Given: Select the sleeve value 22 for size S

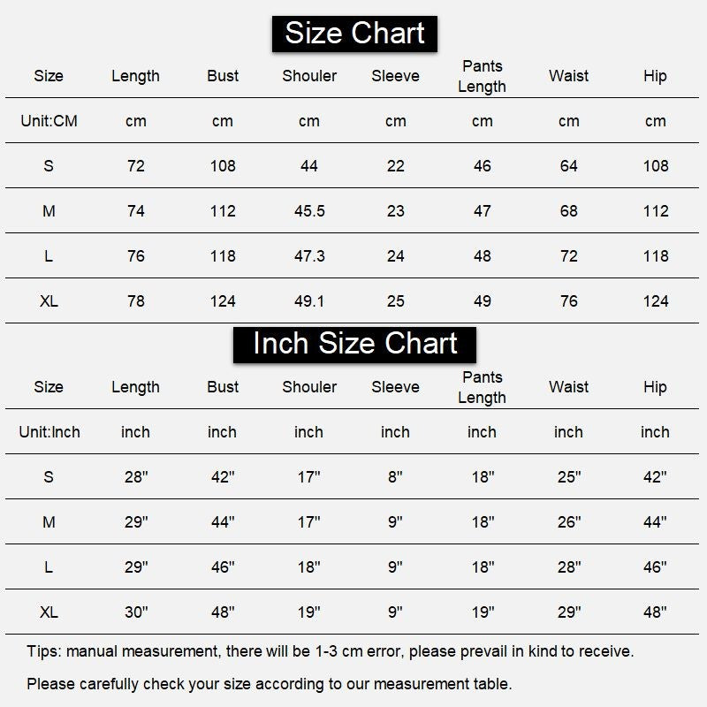Looking at the screenshot, I should (395, 166).
